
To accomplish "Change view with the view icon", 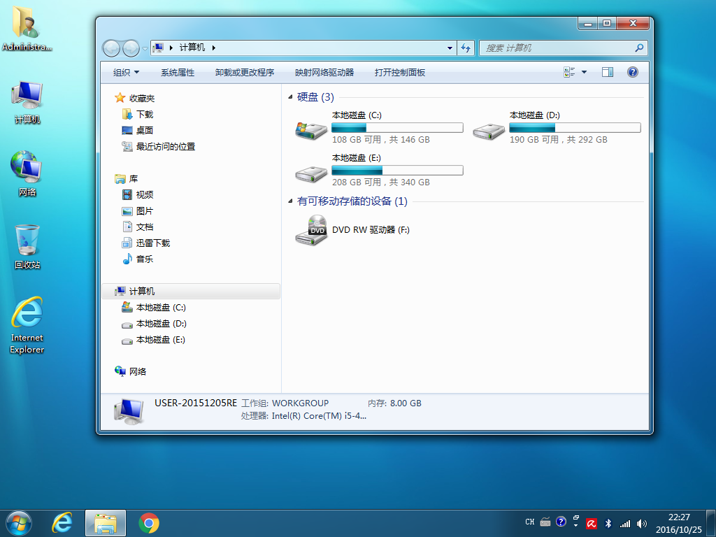I will (569, 72).
